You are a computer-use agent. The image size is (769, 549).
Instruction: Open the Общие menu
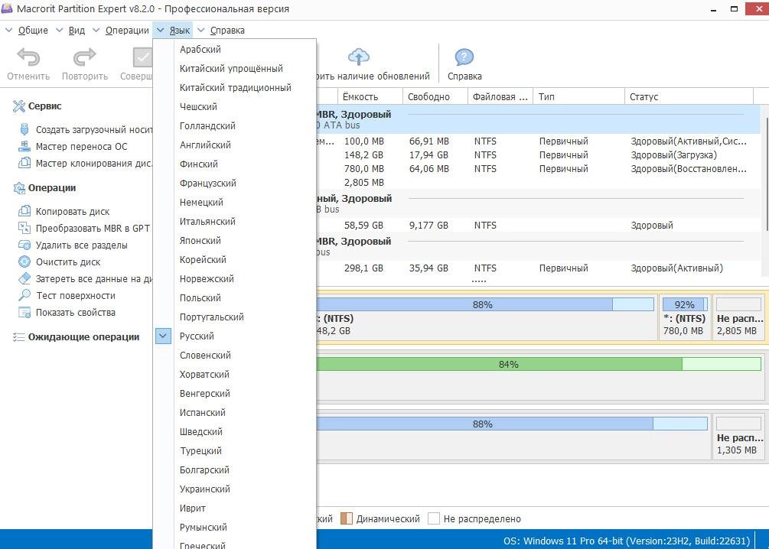[33, 31]
